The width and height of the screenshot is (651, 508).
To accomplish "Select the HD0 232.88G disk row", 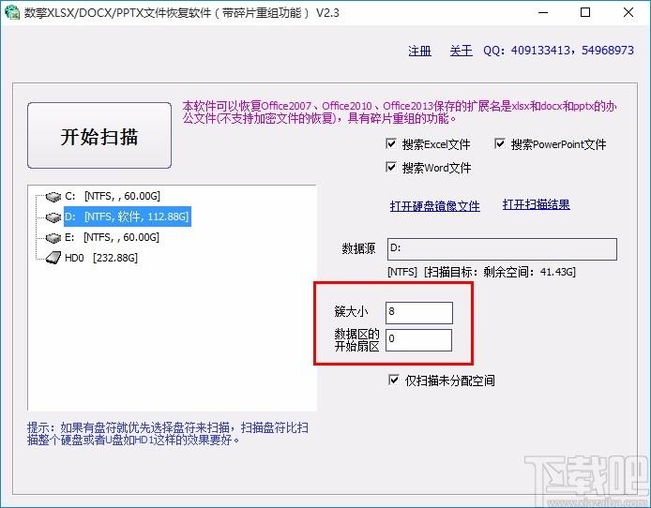I will (101, 258).
